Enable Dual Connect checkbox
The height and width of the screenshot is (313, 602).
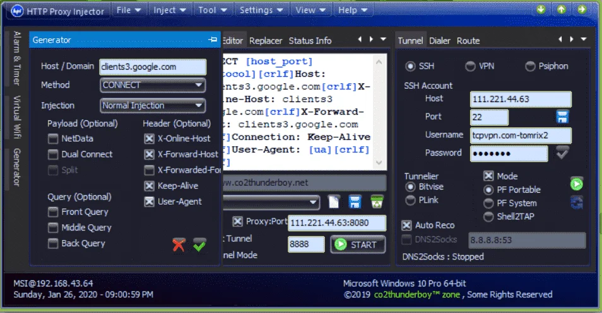point(52,154)
